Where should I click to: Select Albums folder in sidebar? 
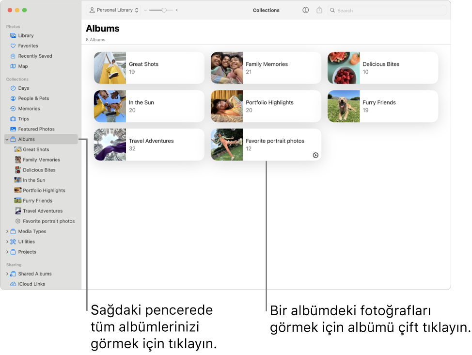click(41, 139)
